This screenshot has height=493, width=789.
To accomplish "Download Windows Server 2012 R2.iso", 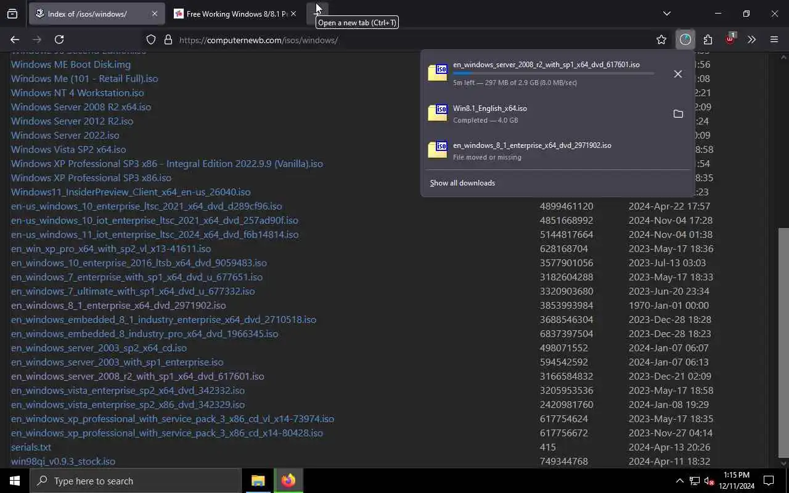I will click(72, 121).
